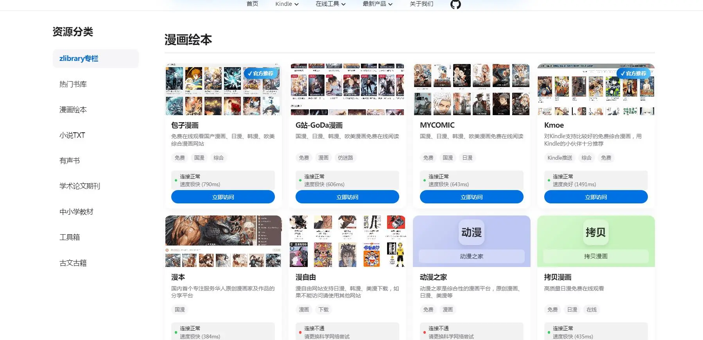Expand the 在线工具 dropdown menu

331,4
